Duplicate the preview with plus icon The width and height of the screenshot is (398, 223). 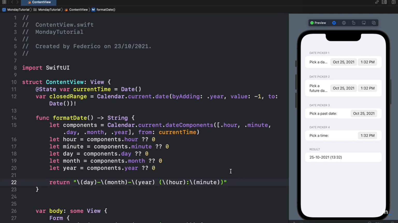coord(374,23)
